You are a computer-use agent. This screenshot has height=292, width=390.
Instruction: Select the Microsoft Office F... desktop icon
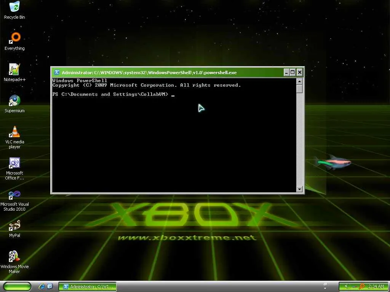tap(14, 168)
